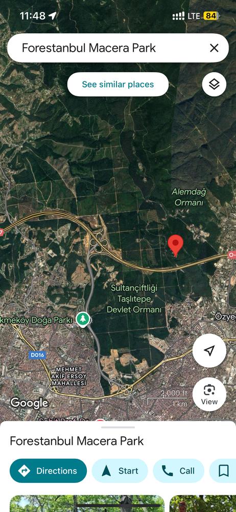The height and width of the screenshot is (512, 236).
Task: Tap the See similar places chip
Action: pos(118,84)
